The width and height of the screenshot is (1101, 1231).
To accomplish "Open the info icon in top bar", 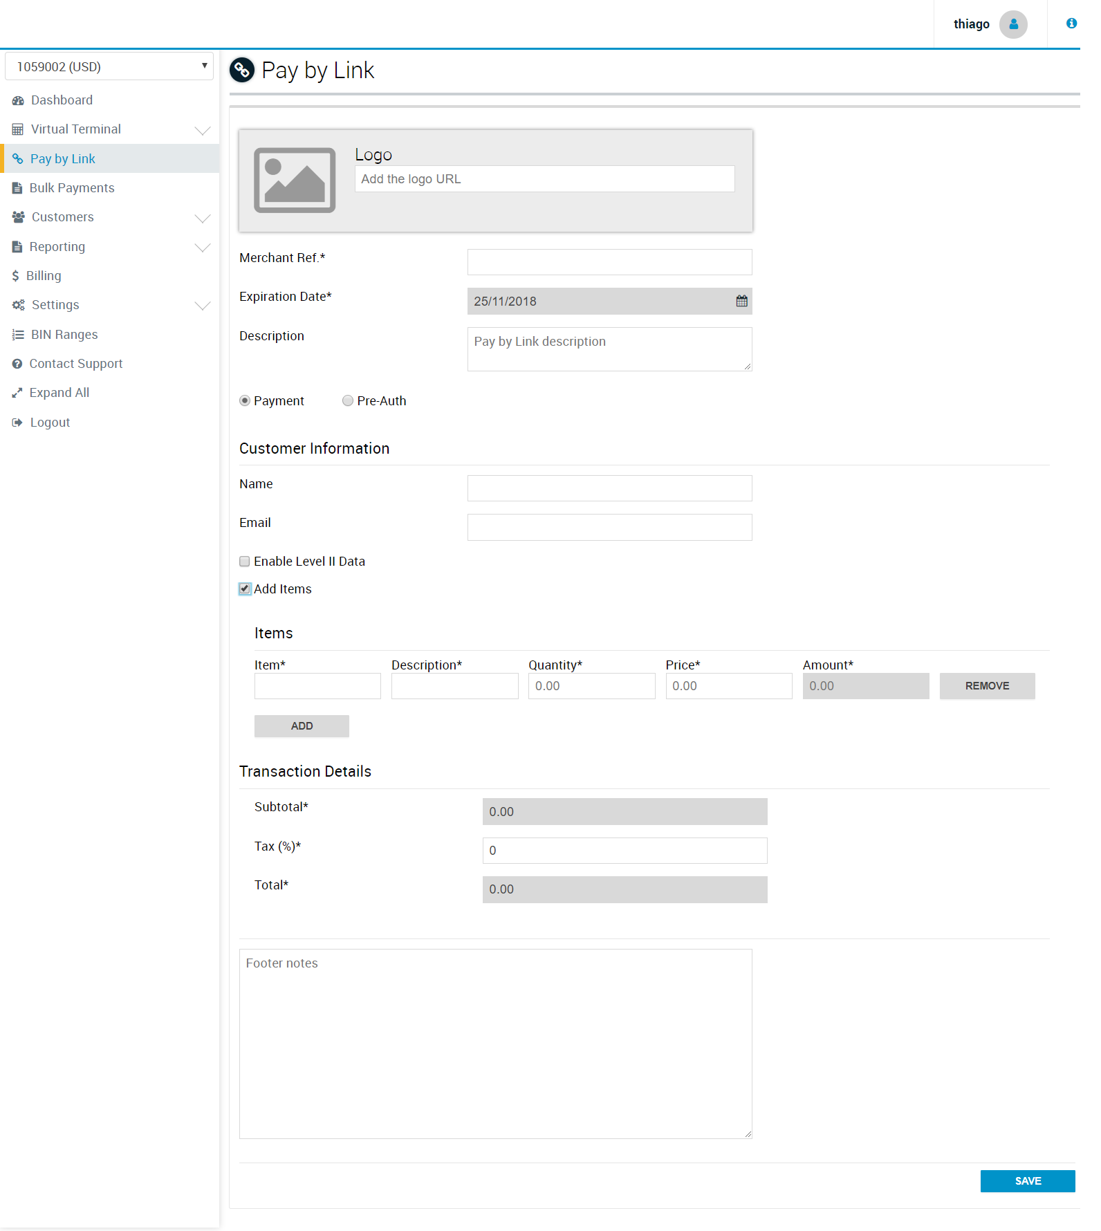I will (x=1071, y=24).
